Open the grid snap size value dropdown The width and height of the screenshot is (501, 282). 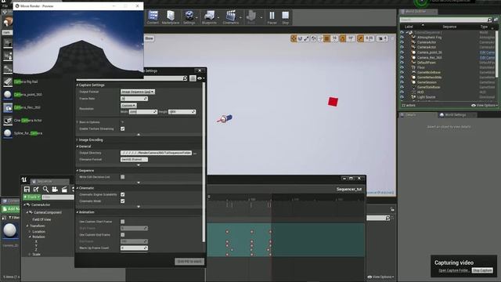click(x=334, y=38)
